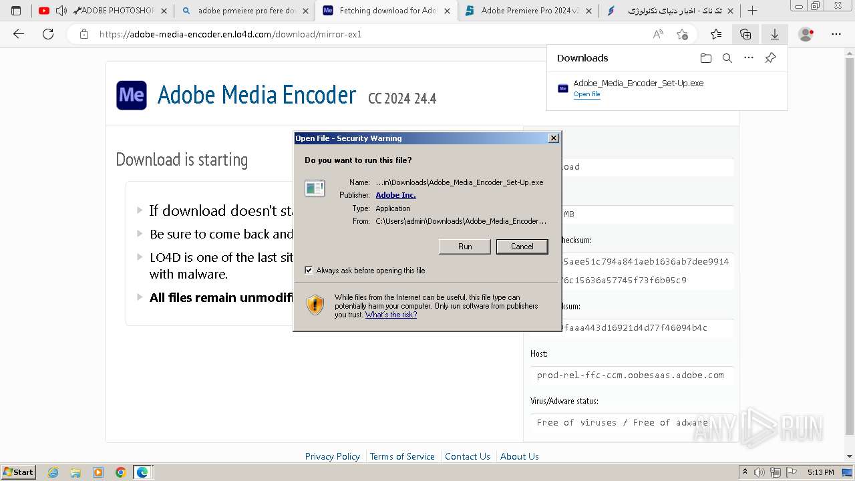Click the Downloads toolbar arrow icon
Image resolution: width=855 pixels, height=481 pixels.
coord(775,34)
